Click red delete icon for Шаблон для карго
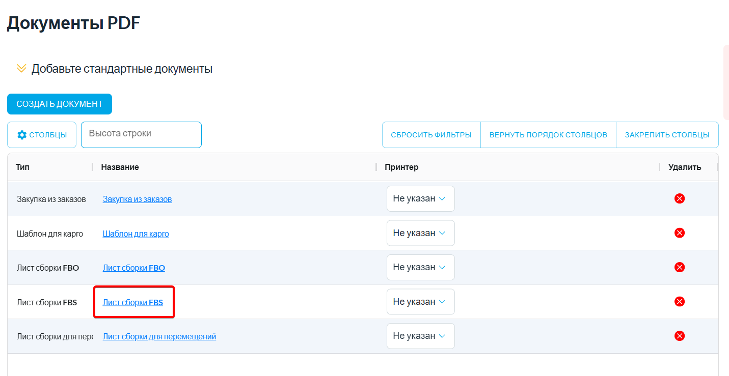 click(679, 233)
